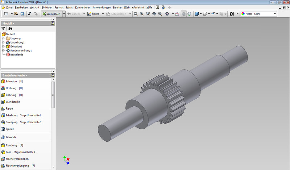The height and width of the screenshot is (170, 290).
Task: Expand the Runde Anordnung1 node
Action: point(3,50)
